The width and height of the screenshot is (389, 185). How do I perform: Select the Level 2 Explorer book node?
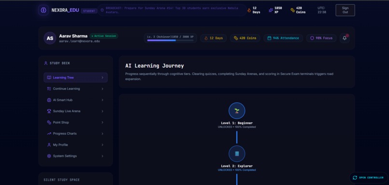click(x=236, y=154)
